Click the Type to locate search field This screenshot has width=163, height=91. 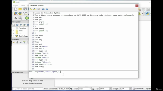coord(28,89)
